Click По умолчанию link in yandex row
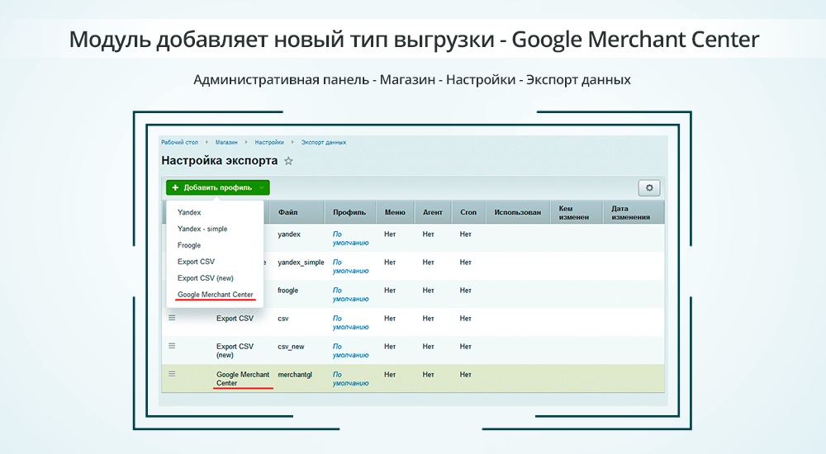 click(350, 239)
